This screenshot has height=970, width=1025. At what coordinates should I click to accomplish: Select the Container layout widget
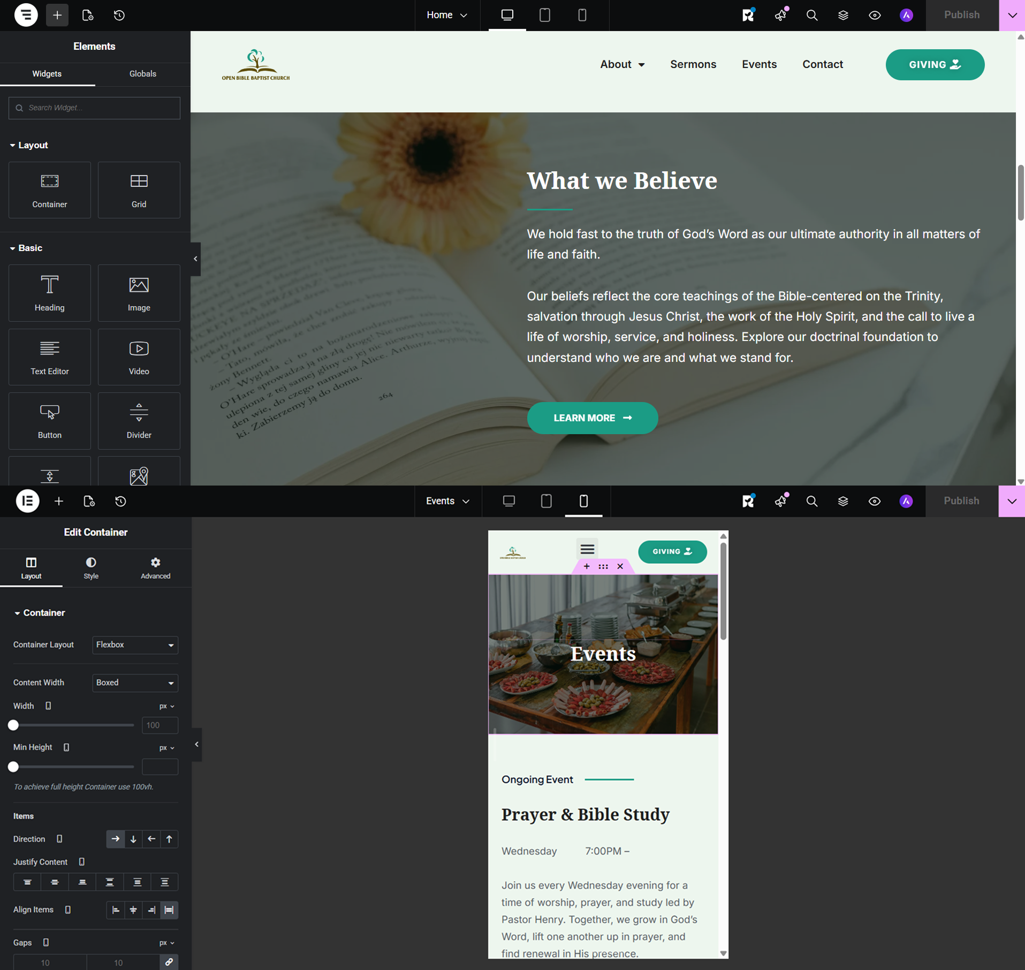click(x=49, y=190)
